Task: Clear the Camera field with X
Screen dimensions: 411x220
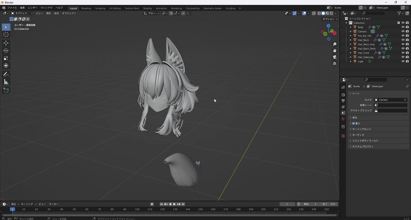Action: click(405, 100)
